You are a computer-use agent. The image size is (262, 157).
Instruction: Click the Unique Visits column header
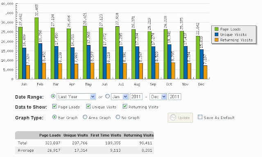76,135
